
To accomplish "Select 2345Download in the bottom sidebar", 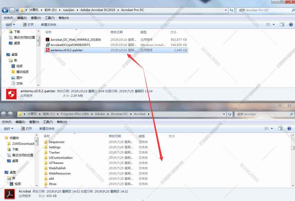I will [21, 143].
